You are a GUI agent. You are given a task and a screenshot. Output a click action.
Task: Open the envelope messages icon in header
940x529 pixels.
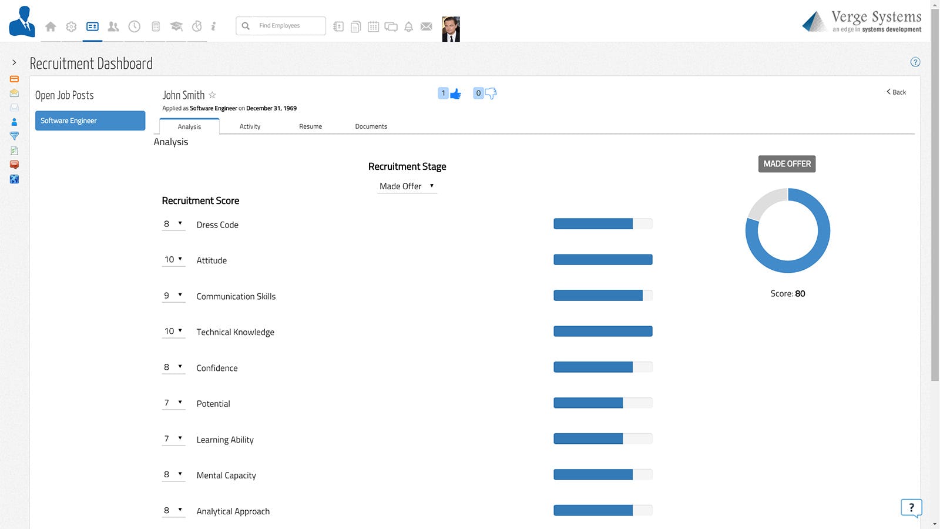(x=427, y=26)
